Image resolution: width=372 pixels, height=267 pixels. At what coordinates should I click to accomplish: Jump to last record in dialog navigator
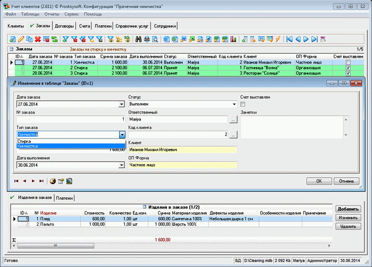tap(41, 181)
